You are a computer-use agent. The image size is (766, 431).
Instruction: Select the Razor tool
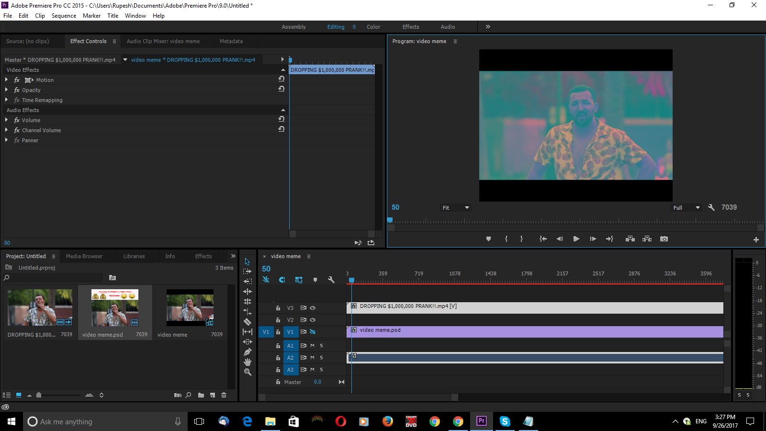pyautogui.click(x=248, y=322)
